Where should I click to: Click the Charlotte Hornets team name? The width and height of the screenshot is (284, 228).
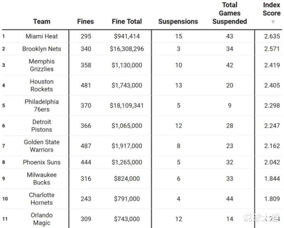[41, 199]
